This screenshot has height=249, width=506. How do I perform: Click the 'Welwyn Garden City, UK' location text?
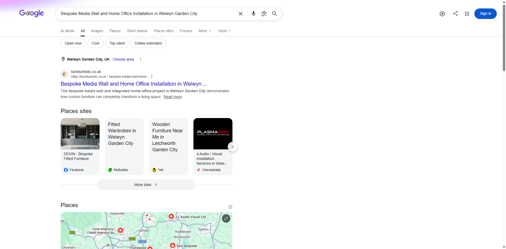tap(88, 59)
